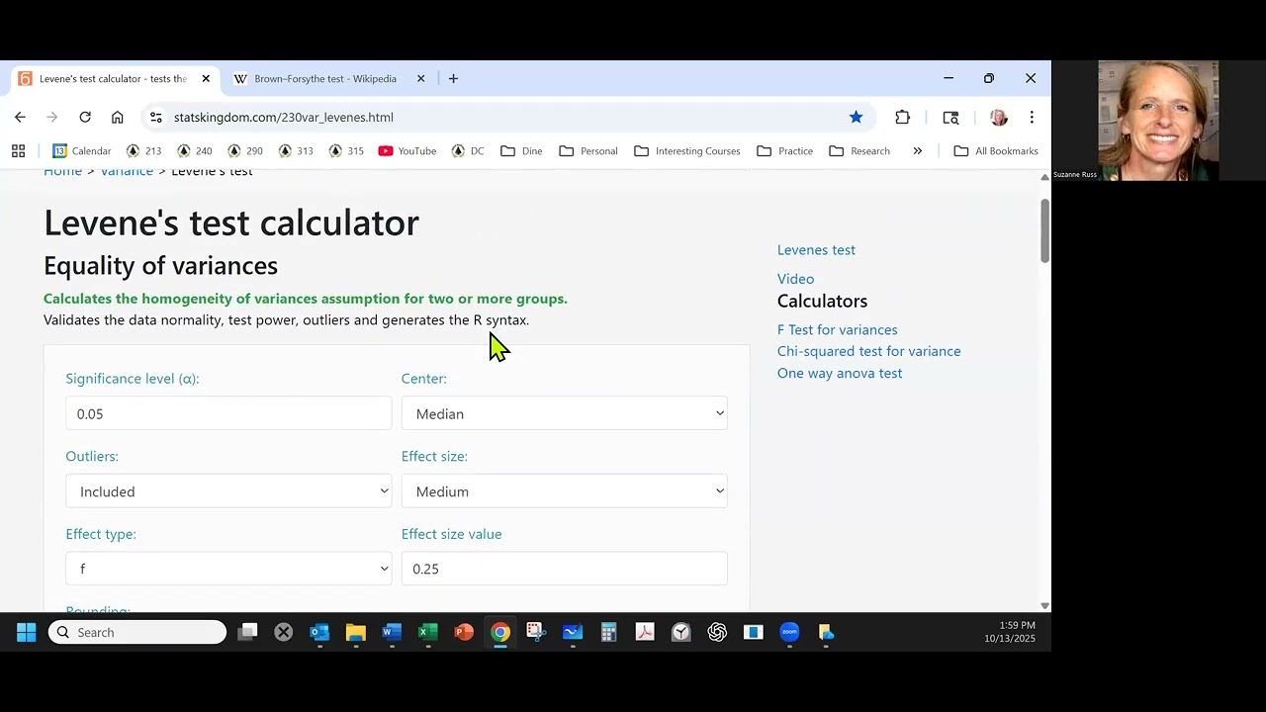The height and width of the screenshot is (712, 1266).
Task: Show hidden bookmarks with the double chevron
Action: (x=917, y=151)
